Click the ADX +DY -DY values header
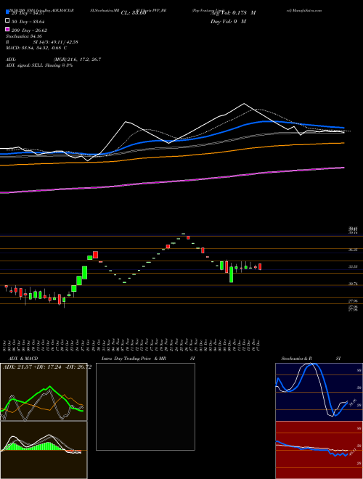The image size is (363, 479). point(47,367)
